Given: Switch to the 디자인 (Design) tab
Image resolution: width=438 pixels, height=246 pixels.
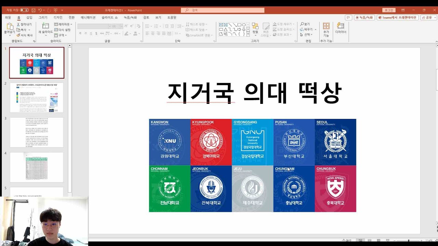Looking at the screenshot, I should (58, 17).
